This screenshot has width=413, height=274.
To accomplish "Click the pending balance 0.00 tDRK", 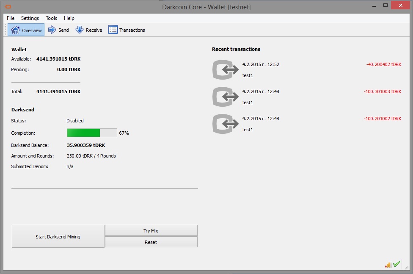I will 69,69.
